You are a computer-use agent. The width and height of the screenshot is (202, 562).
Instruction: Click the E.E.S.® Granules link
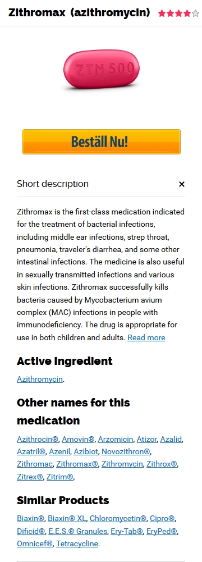(x=78, y=531)
